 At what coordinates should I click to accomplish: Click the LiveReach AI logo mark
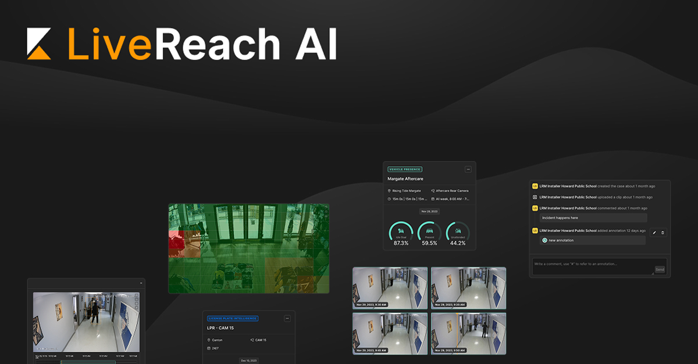point(39,42)
